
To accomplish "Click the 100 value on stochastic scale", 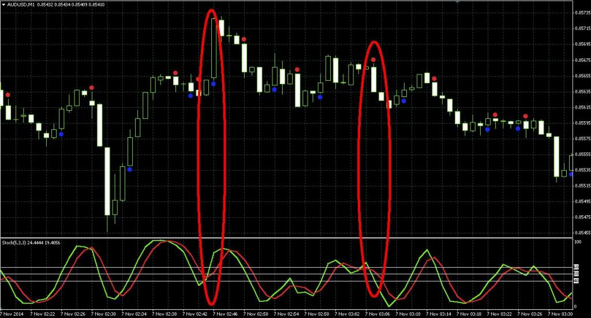I will [577, 242].
